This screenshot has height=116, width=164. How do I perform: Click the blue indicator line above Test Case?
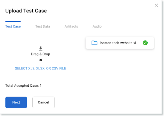pyautogui.click(x=13, y=21)
